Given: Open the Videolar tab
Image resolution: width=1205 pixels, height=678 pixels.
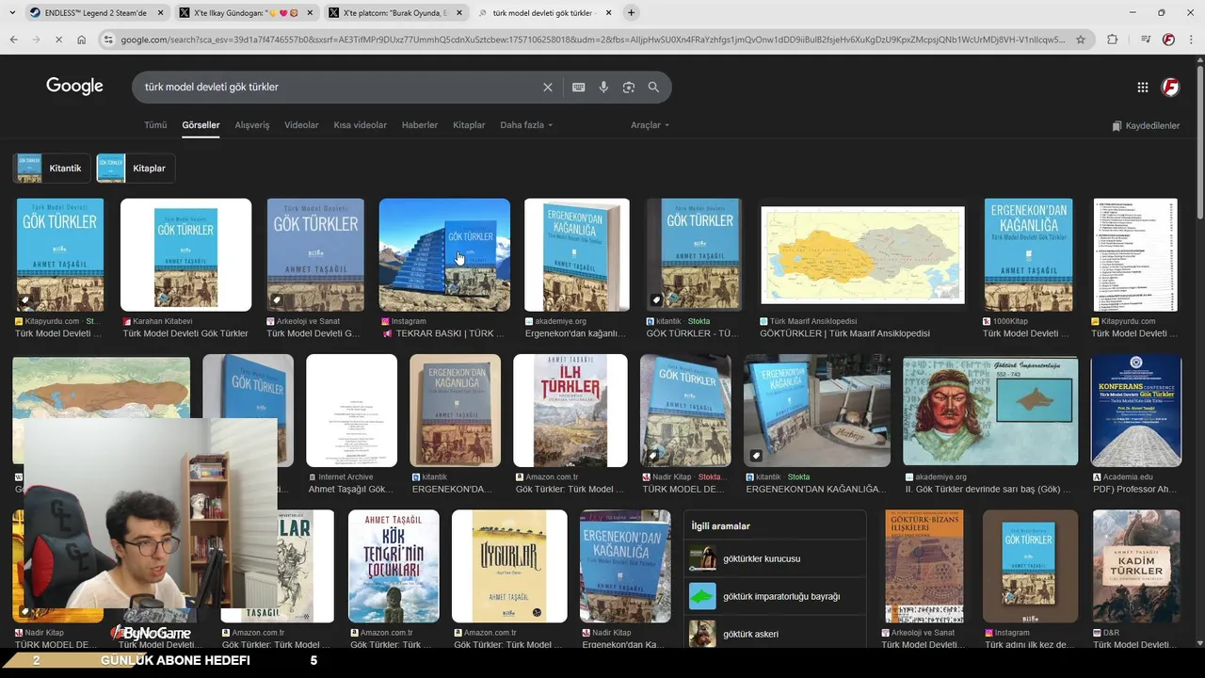Looking at the screenshot, I should tap(301, 125).
